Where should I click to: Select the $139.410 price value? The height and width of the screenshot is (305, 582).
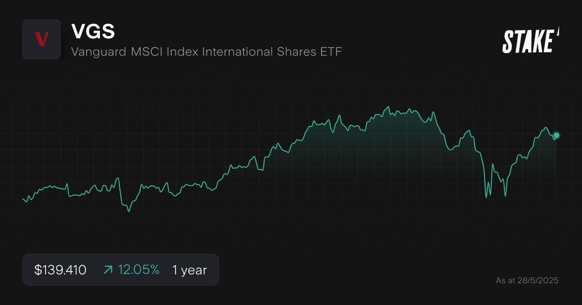click(60, 270)
